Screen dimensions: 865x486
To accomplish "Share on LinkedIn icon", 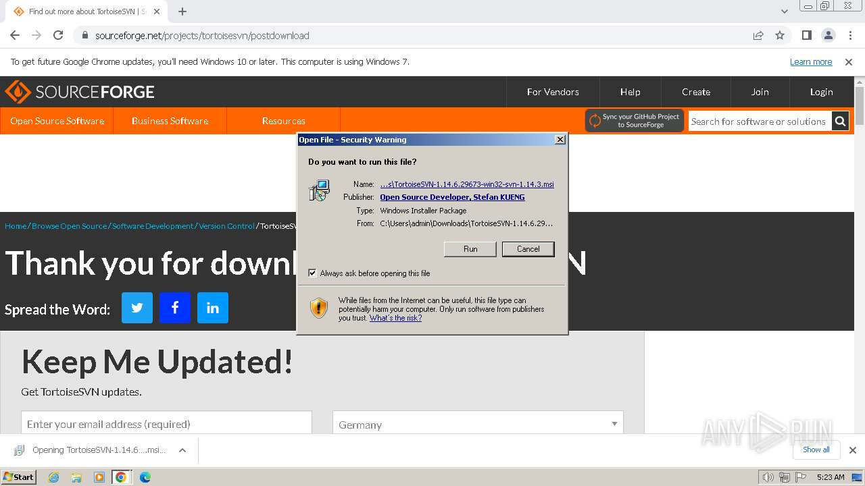I will [213, 308].
